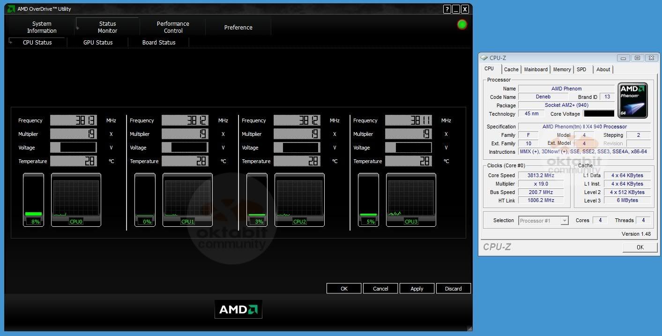Open the SPD tab in CPU-Z

[582, 69]
